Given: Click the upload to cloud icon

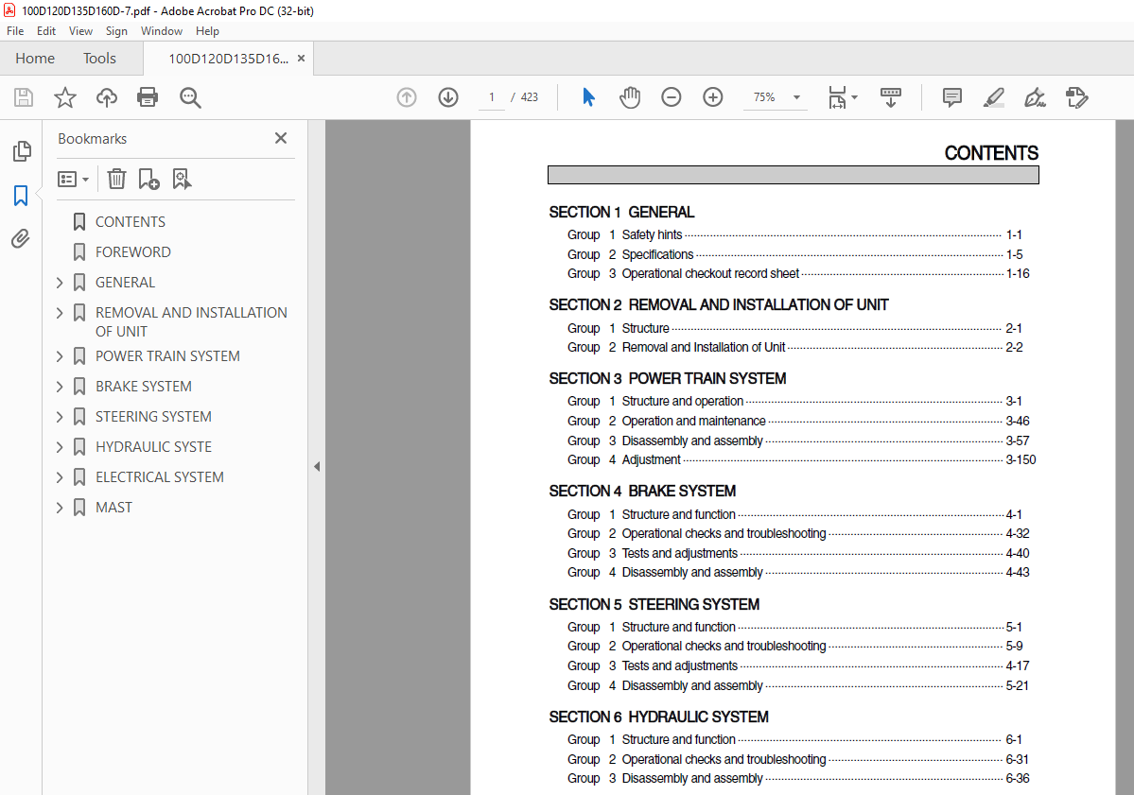Looking at the screenshot, I should coord(106,96).
